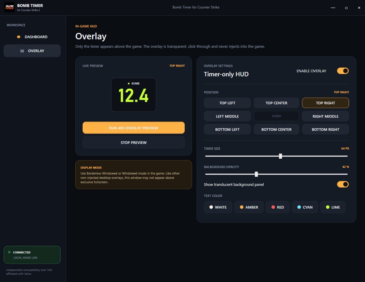Click the "IN-GAME HUD" label
Viewport: 365px width, 282px height.
(86, 26)
